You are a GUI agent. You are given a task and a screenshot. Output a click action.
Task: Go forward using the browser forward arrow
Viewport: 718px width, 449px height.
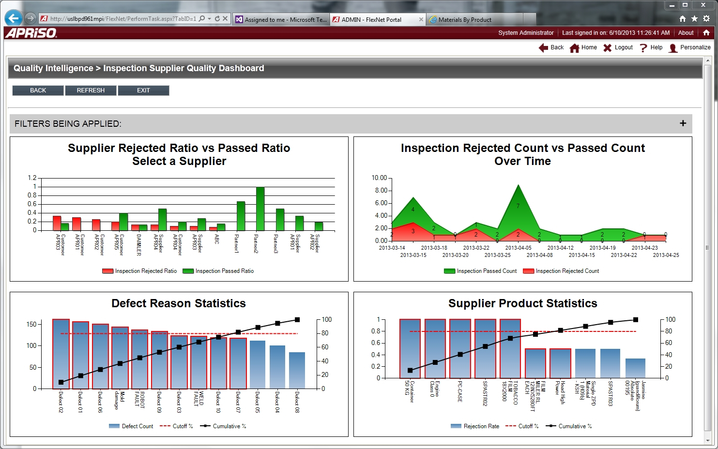point(31,18)
